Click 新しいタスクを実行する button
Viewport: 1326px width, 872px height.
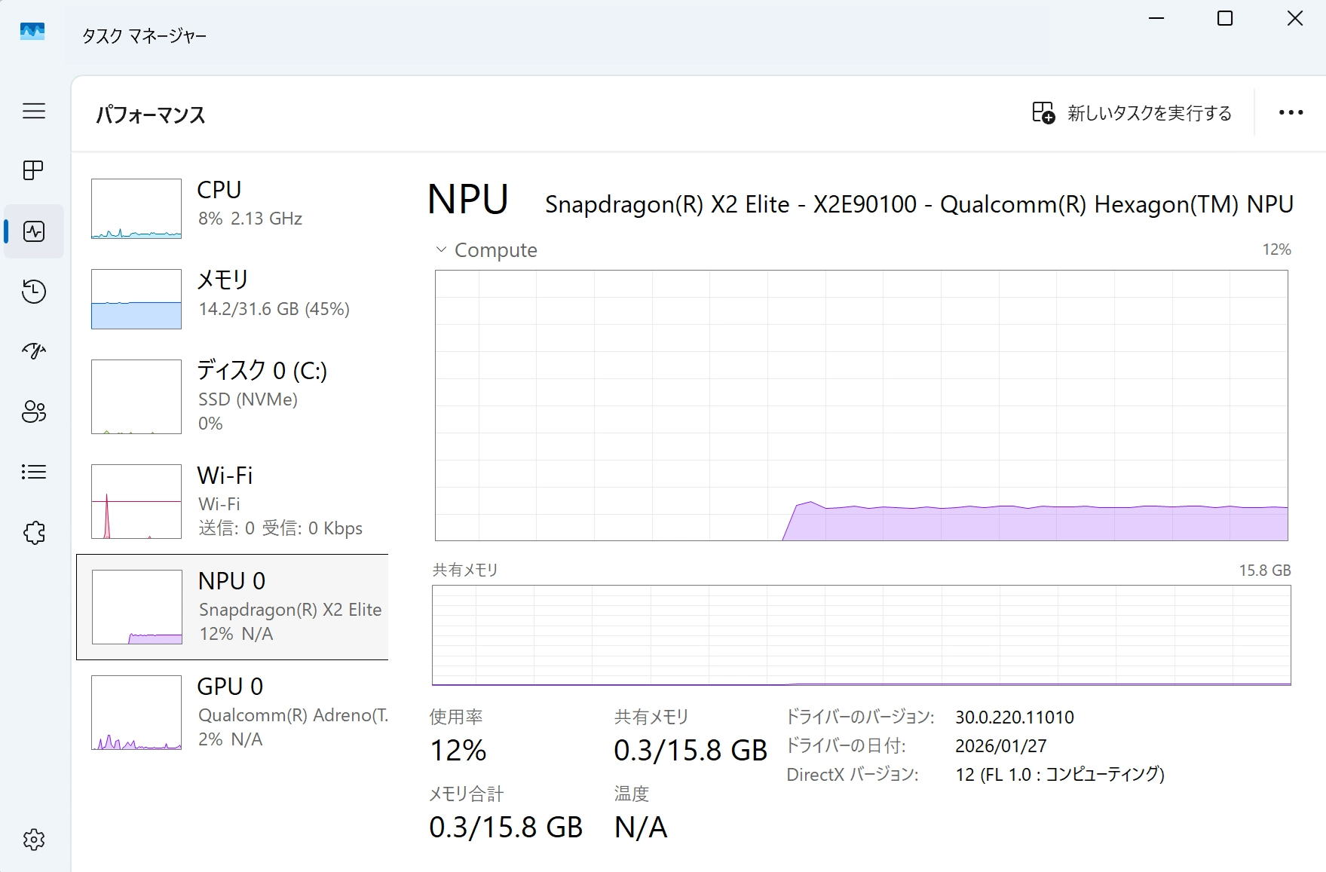pos(1132,112)
